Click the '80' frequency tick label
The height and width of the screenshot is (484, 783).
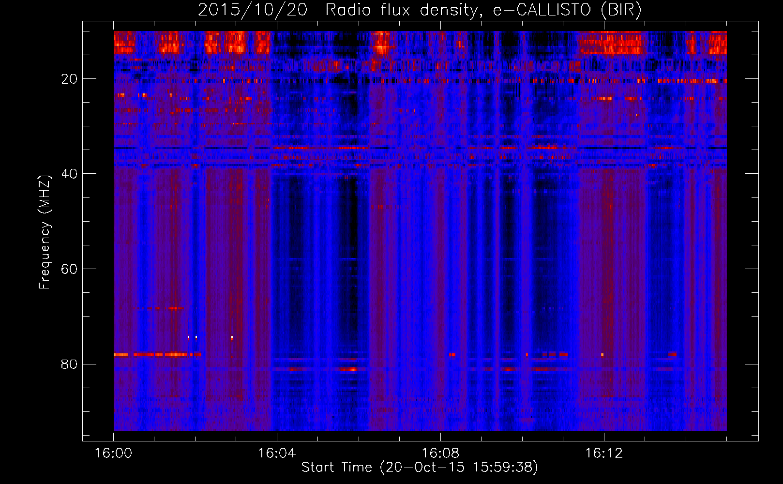[70, 364]
